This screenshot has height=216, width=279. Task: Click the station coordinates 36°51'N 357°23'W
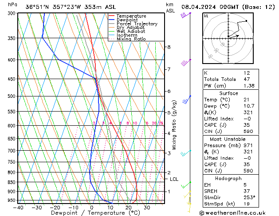[x=53, y=7]
